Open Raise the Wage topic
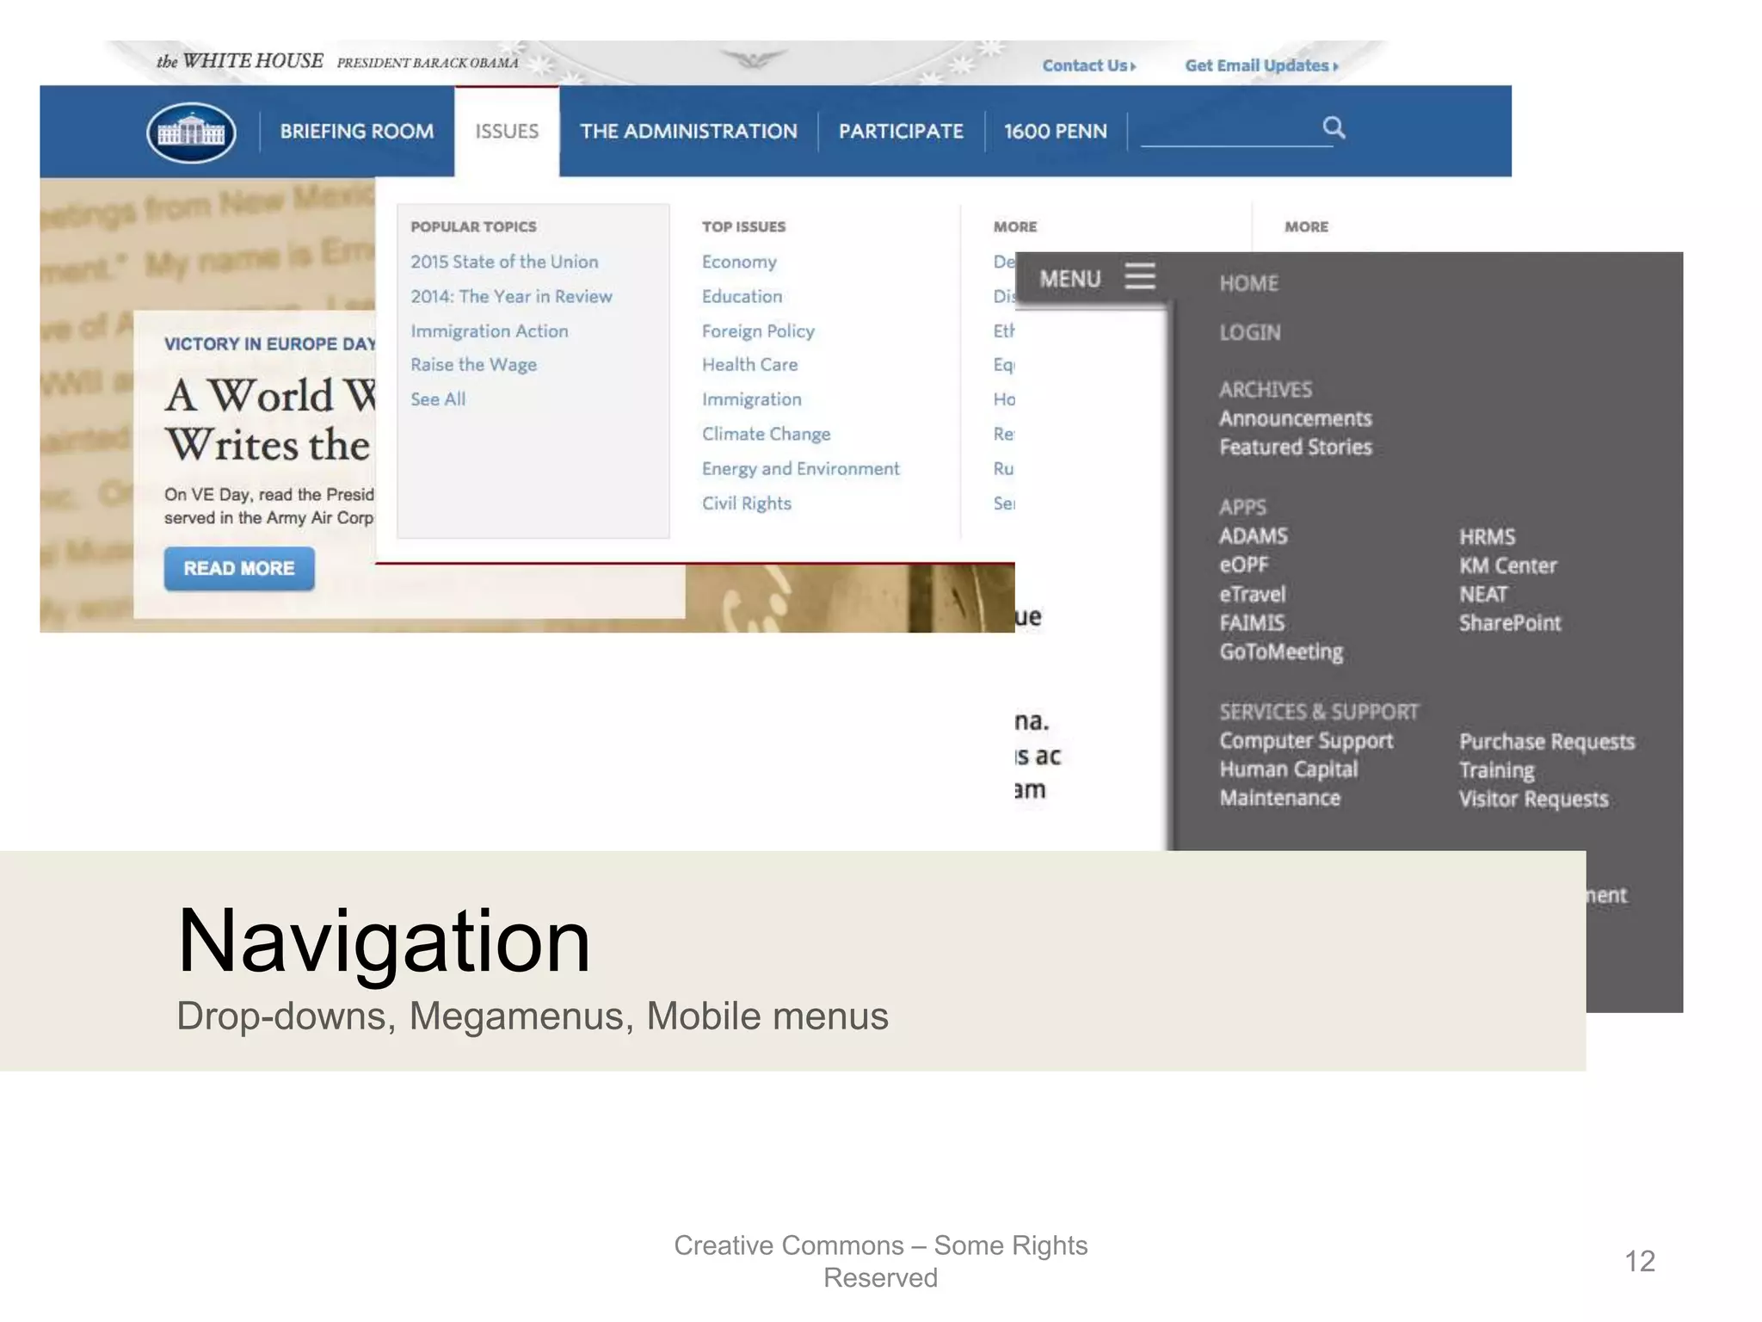Image resolution: width=1762 pixels, height=1322 pixels. [x=473, y=365]
